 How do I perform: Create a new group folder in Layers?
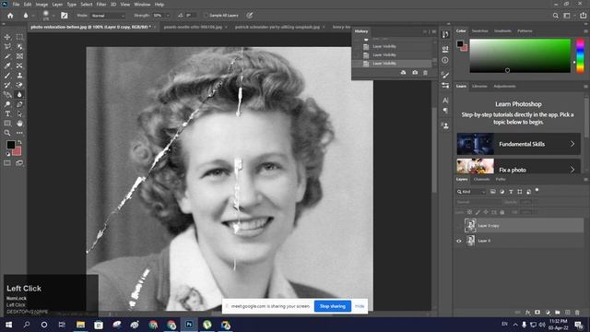click(557, 313)
